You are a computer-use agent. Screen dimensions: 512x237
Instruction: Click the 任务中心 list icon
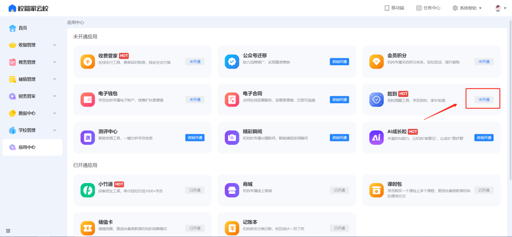(x=419, y=8)
